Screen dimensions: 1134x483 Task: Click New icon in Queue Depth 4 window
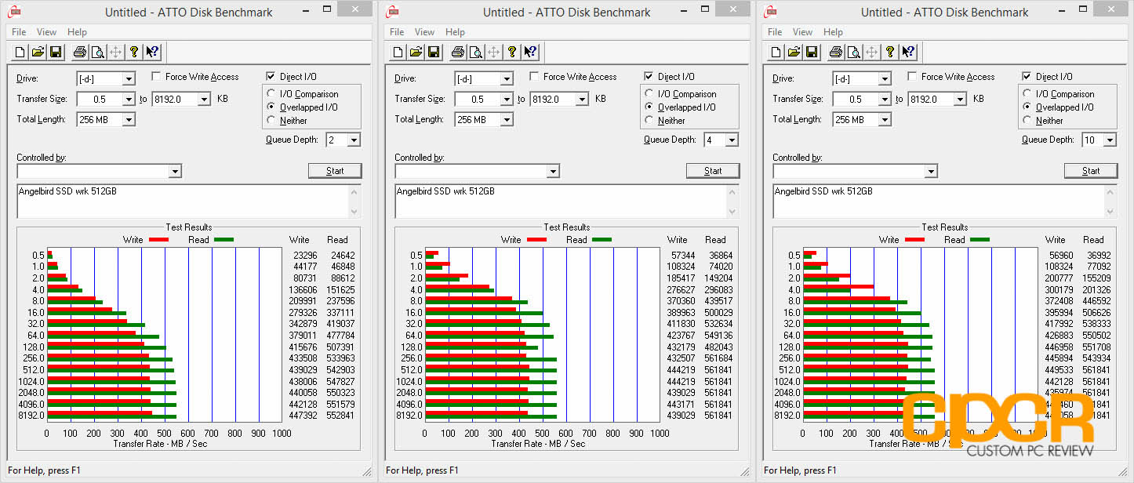[398, 53]
